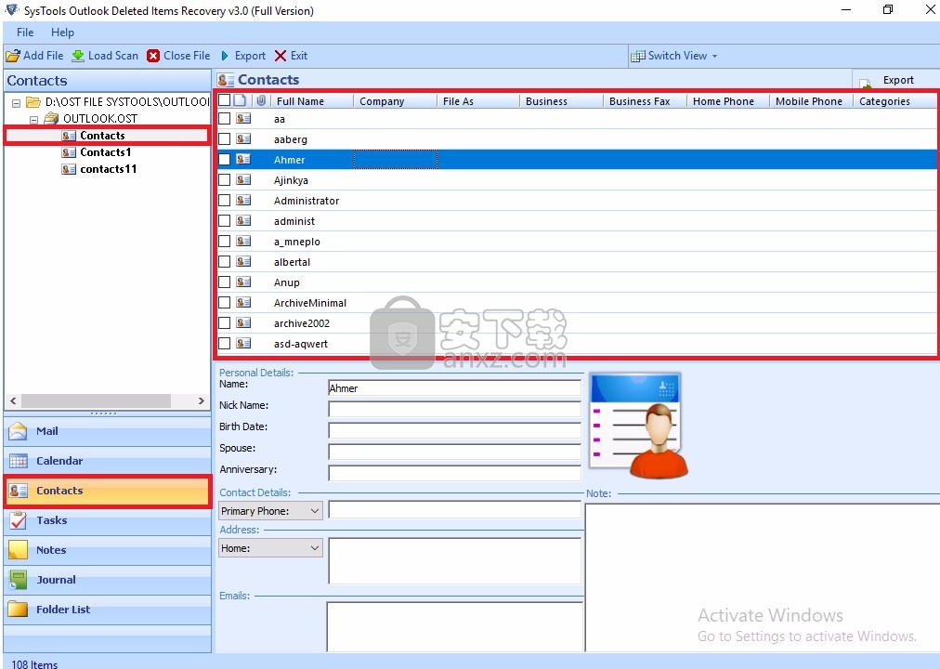Click the tree scrollbar left arrow

click(13, 400)
